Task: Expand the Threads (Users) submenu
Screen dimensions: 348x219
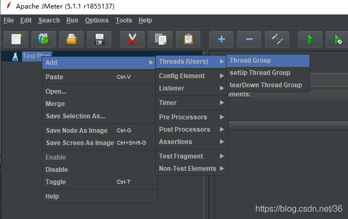Action: [x=191, y=62]
